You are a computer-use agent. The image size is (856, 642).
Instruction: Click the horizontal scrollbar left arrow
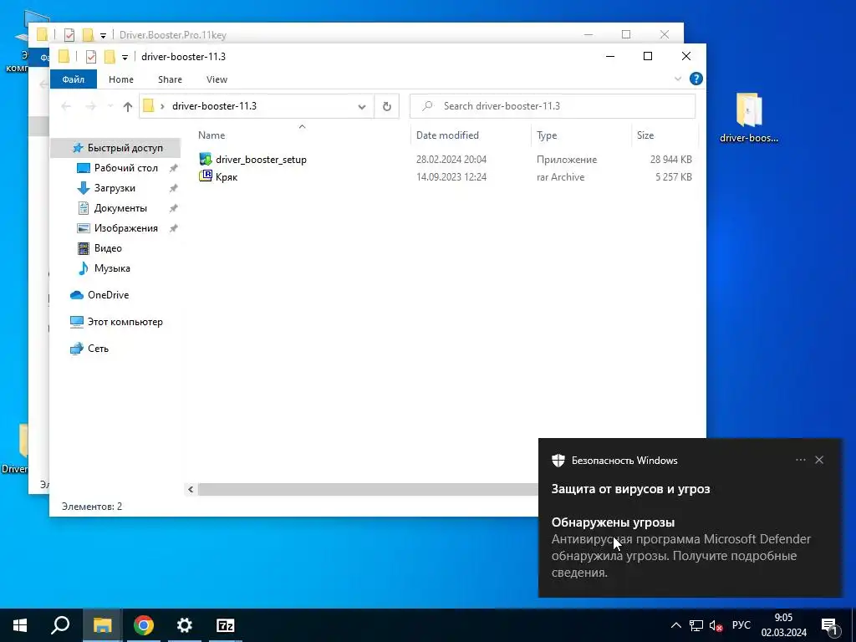[191, 489]
